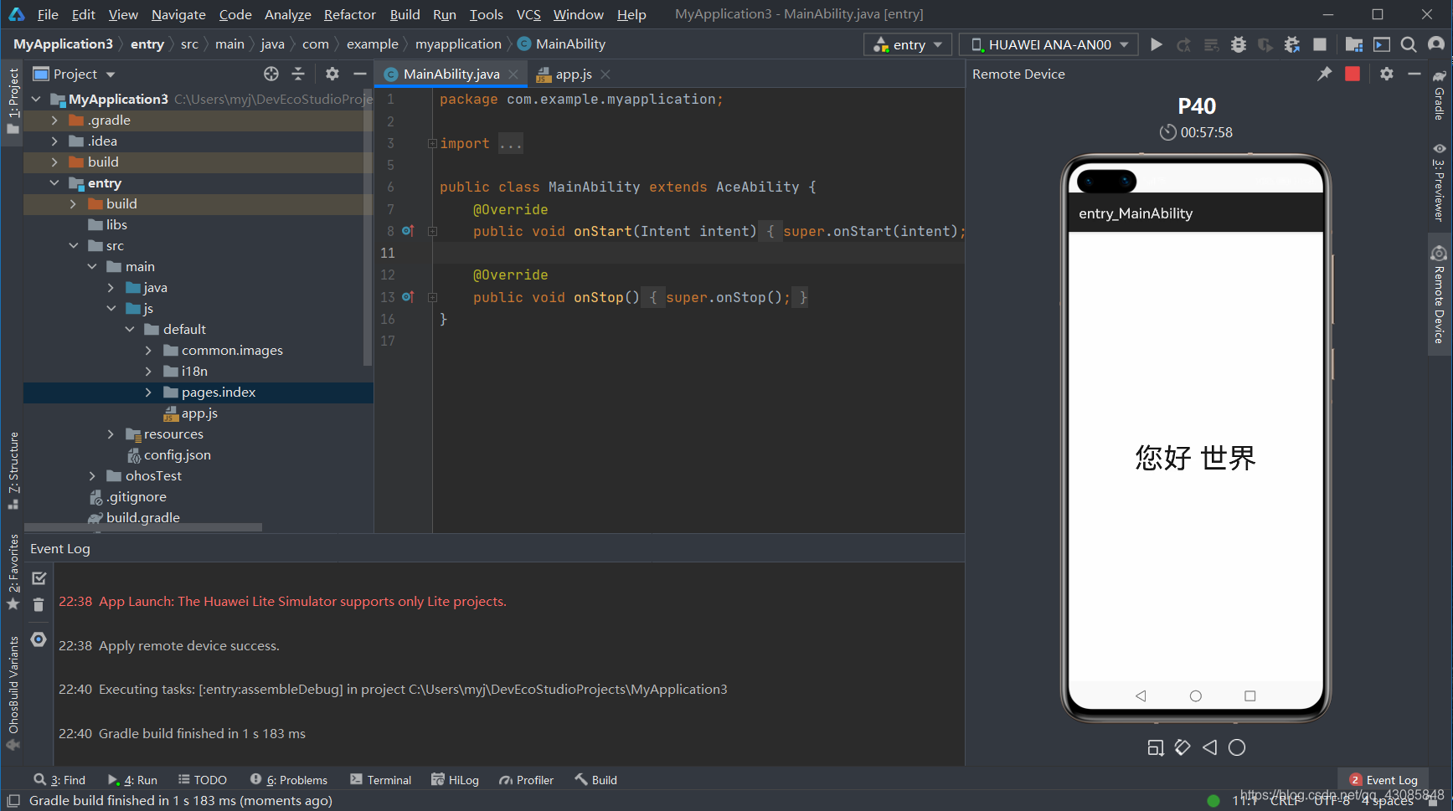The width and height of the screenshot is (1453, 811).
Task: Toggle the Structure tool window
Action: coord(13,470)
